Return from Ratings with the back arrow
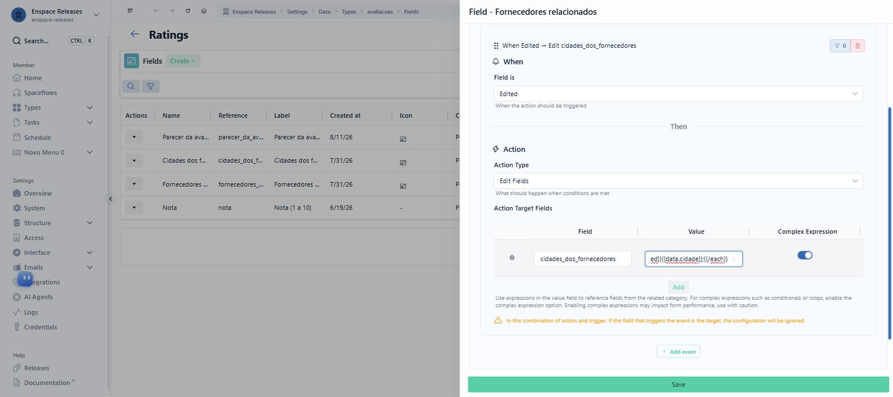The width and height of the screenshot is (893, 397). tap(135, 34)
